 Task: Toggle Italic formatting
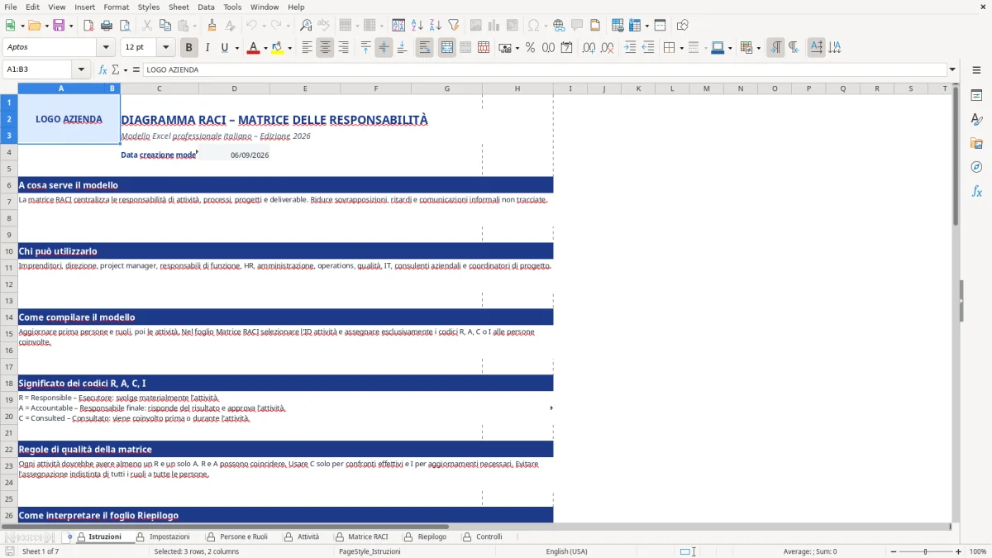point(207,48)
